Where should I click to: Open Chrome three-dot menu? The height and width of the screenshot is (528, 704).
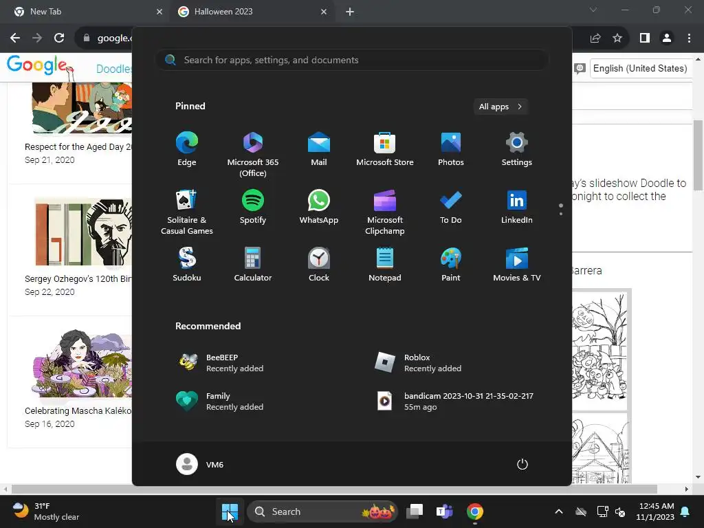pyautogui.click(x=689, y=38)
